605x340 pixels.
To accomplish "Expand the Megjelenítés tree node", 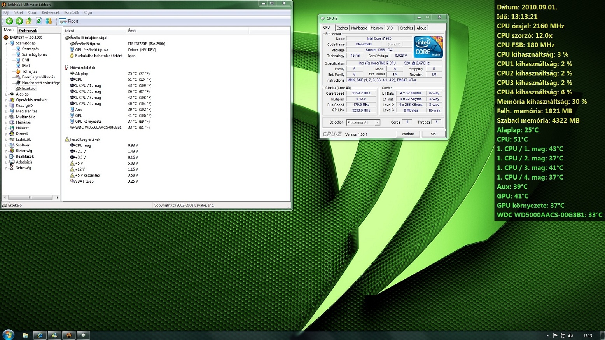I will pos(7,111).
